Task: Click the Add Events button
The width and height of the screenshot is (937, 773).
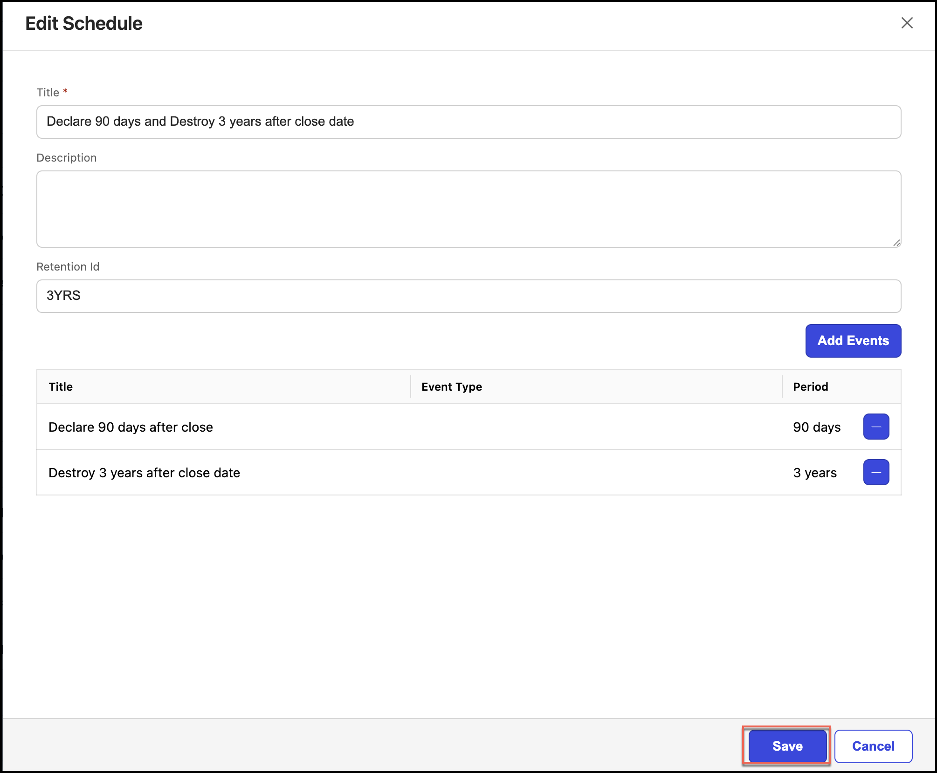Action: [x=853, y=340]
